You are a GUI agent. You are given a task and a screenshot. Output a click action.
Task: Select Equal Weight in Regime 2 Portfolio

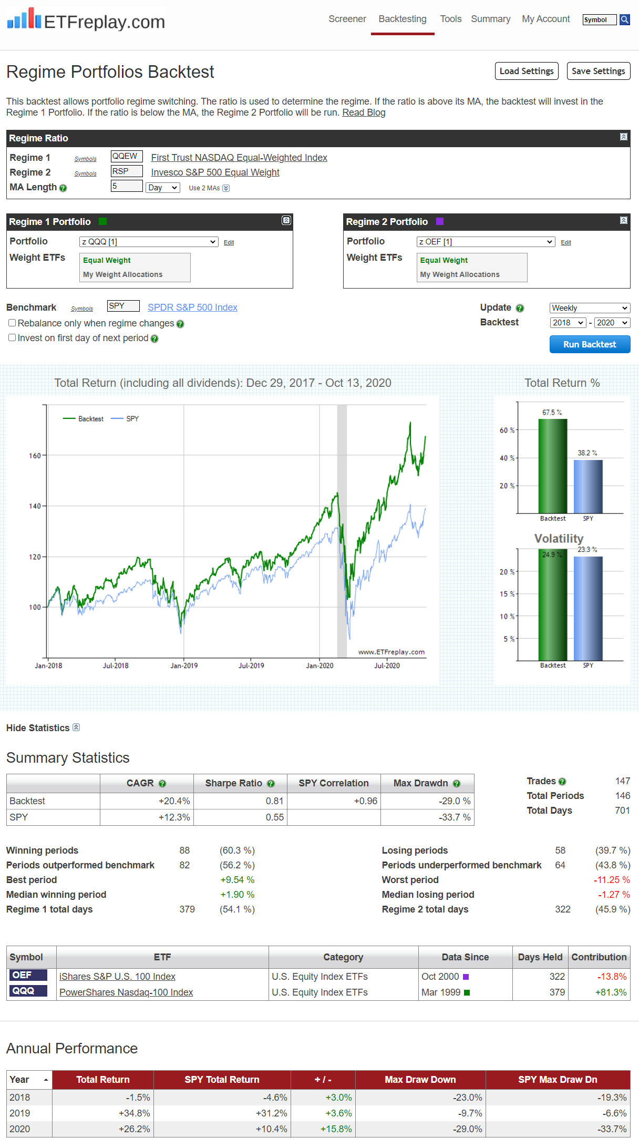(444, 260)
